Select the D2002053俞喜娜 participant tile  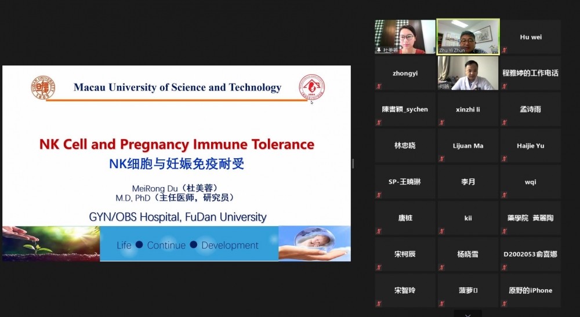coord(530,254)
